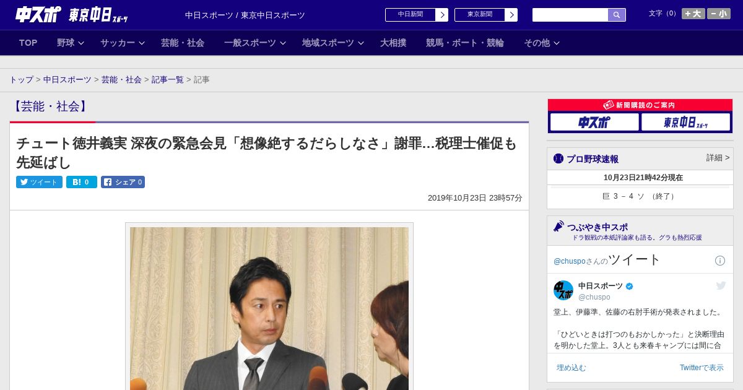Click the 巨 3 − 4 ソ score line
743x390 pixels.
[640, 196]
